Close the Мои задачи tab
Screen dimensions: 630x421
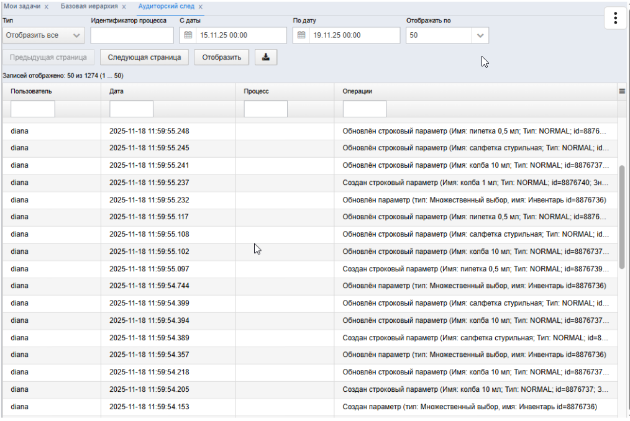pos(47,7)
